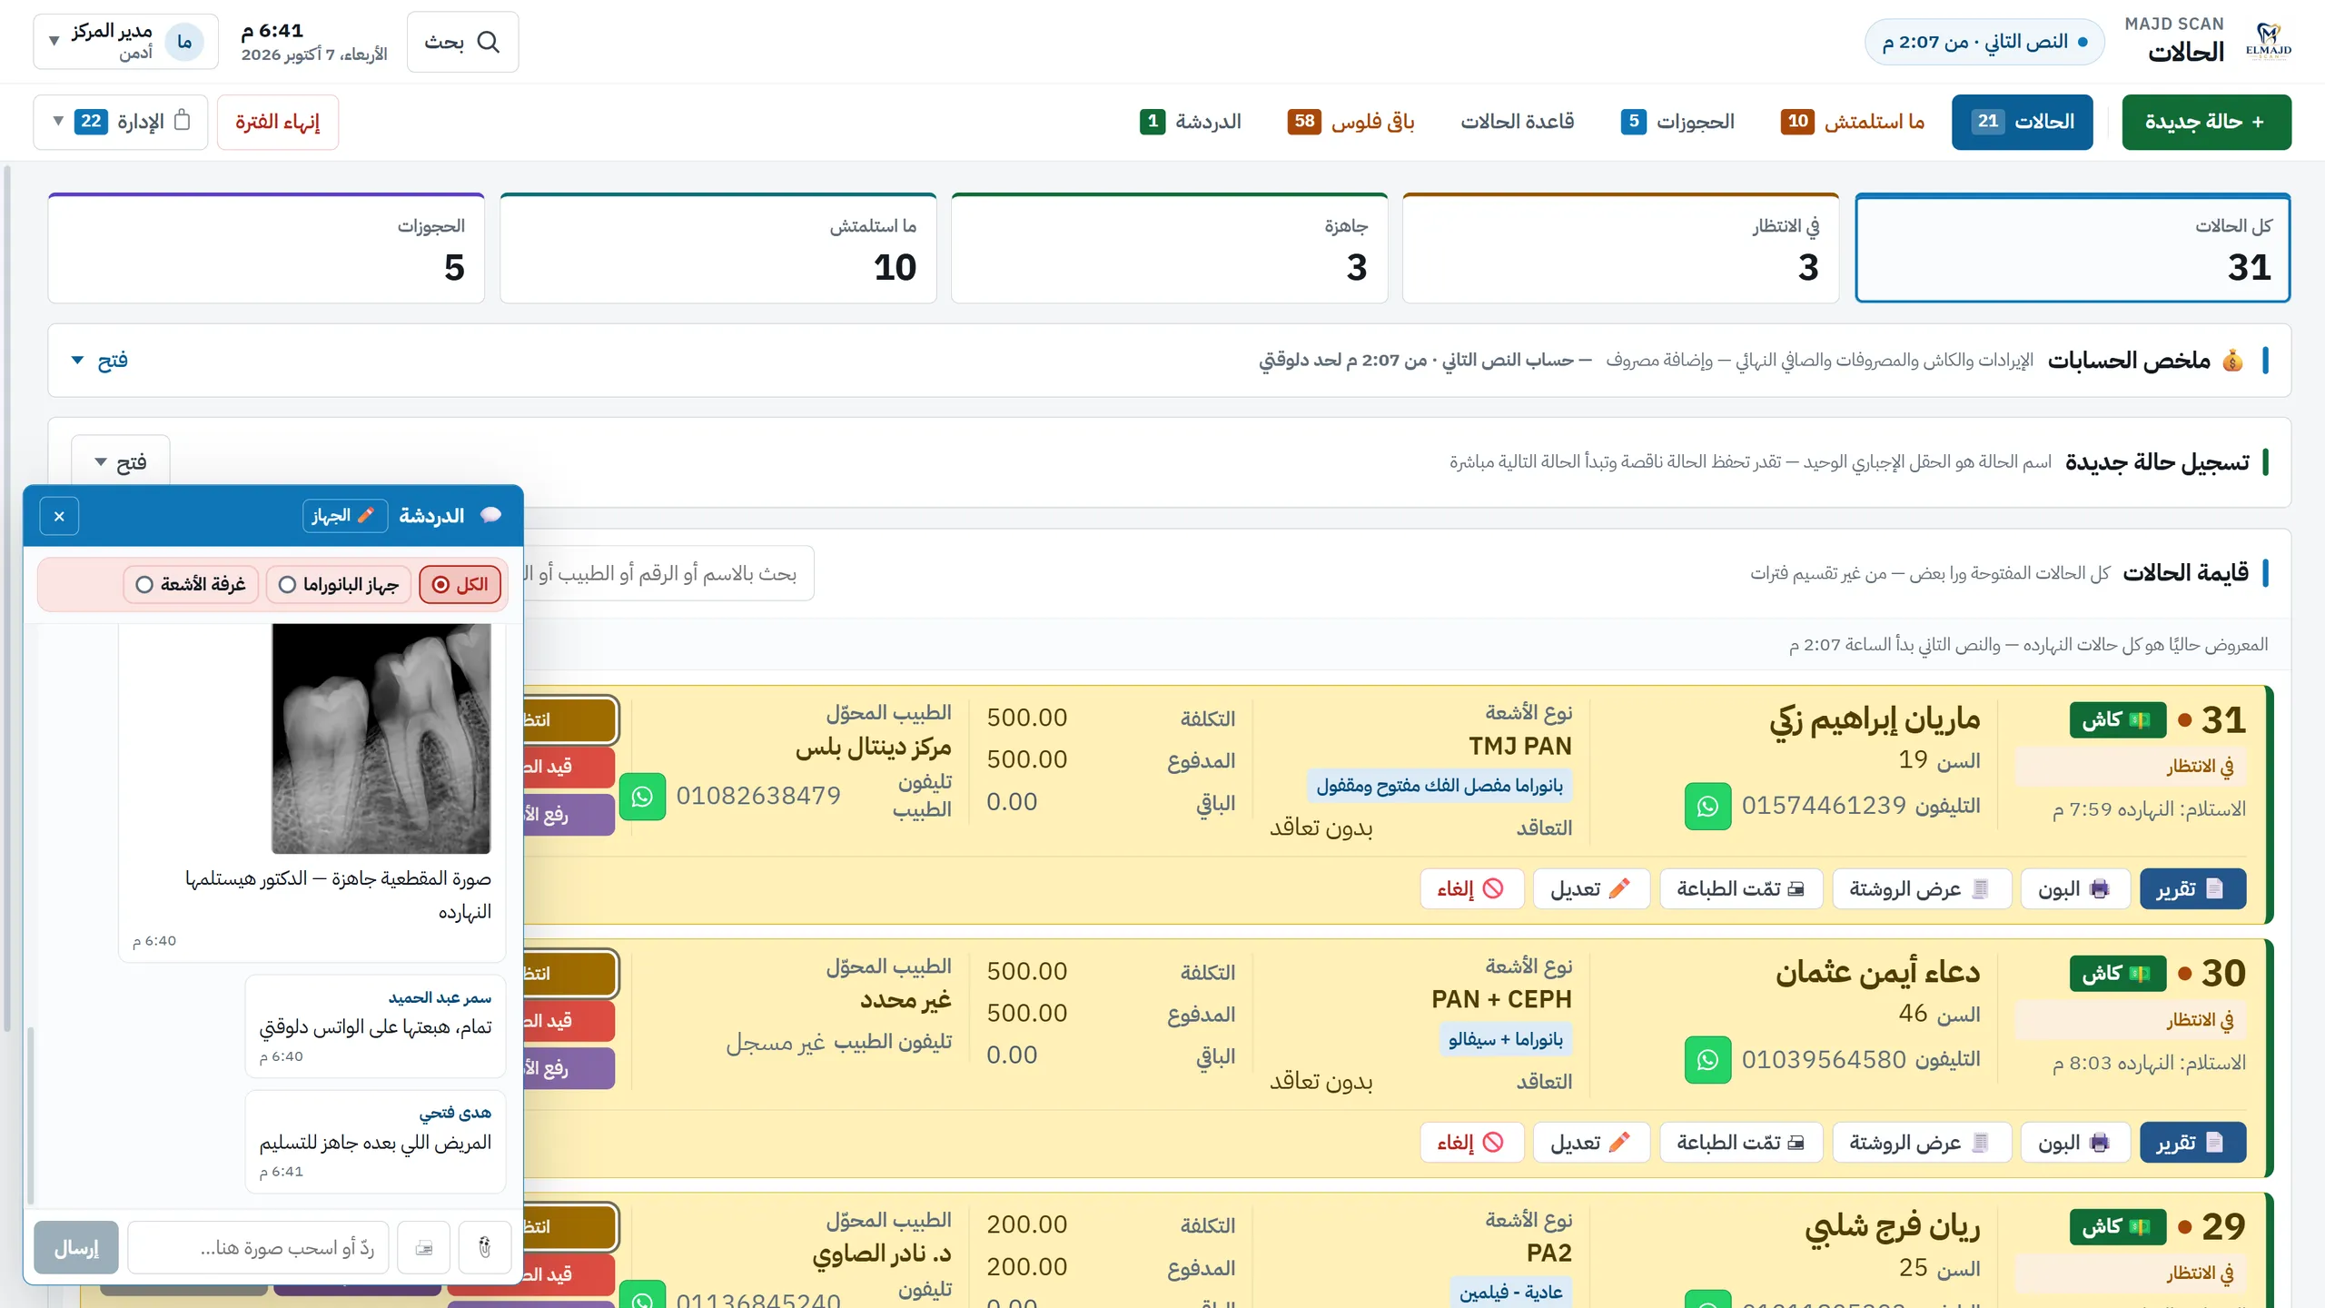Image resolution: width=2325 pixels, height=1308 pixels.
Task: Click the chat reply input field
Action: [258, 1247]
